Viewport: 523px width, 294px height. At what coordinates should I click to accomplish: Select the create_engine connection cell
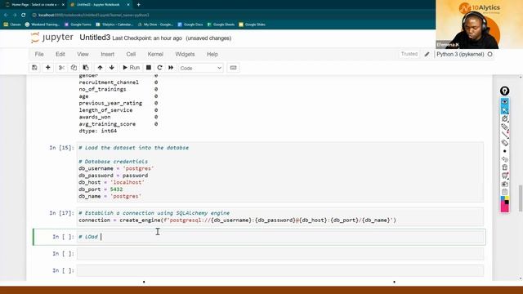pyautogui.click(x=280, y=216)
